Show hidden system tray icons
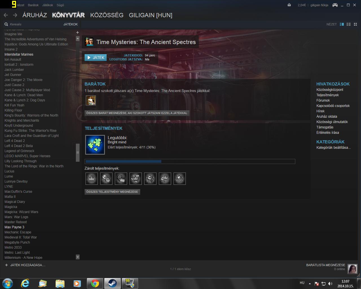The image size is (361, 289). (x=310, y=284)
